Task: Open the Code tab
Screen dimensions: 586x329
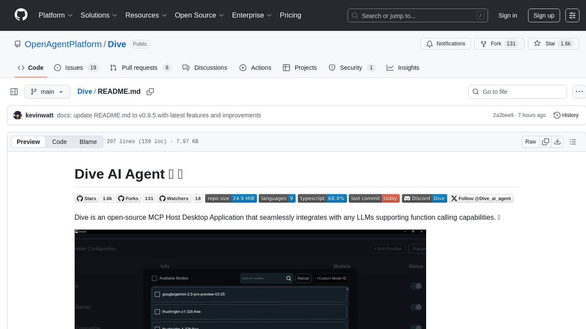Action: tap(31, 68)
